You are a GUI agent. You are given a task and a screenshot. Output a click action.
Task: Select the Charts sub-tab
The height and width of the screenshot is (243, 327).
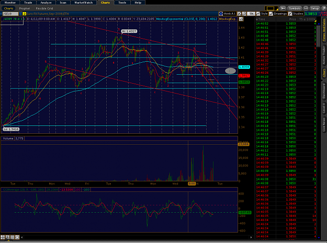pos(8,8)
